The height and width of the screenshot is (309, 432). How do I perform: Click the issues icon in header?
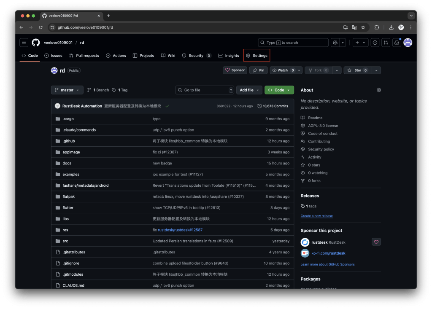[375, 43]
